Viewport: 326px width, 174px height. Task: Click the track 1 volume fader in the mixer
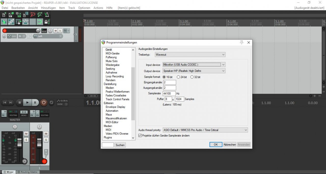pyautogui.click(x=39, y=143)
